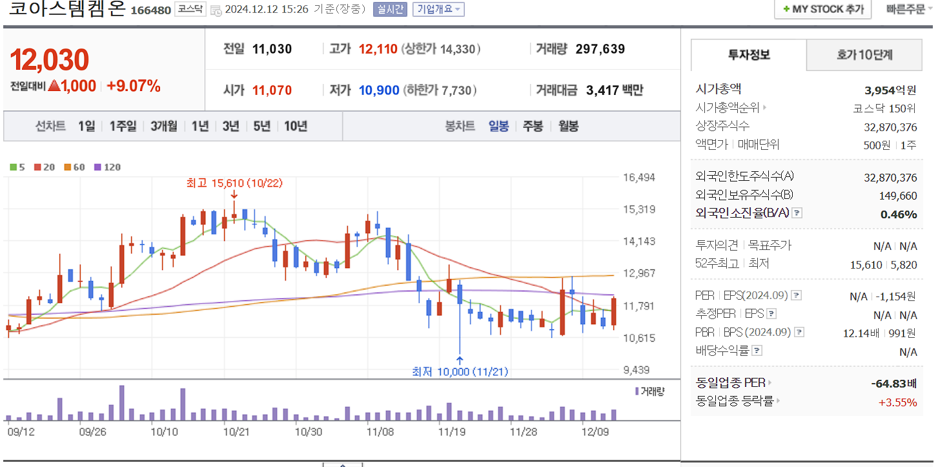Enable the 선차트 line chart mode
The height and width of the screenshot is (467, 938).
pos(52,126)
